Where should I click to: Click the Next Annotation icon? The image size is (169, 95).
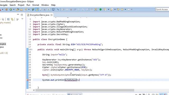tap(105, 9)
